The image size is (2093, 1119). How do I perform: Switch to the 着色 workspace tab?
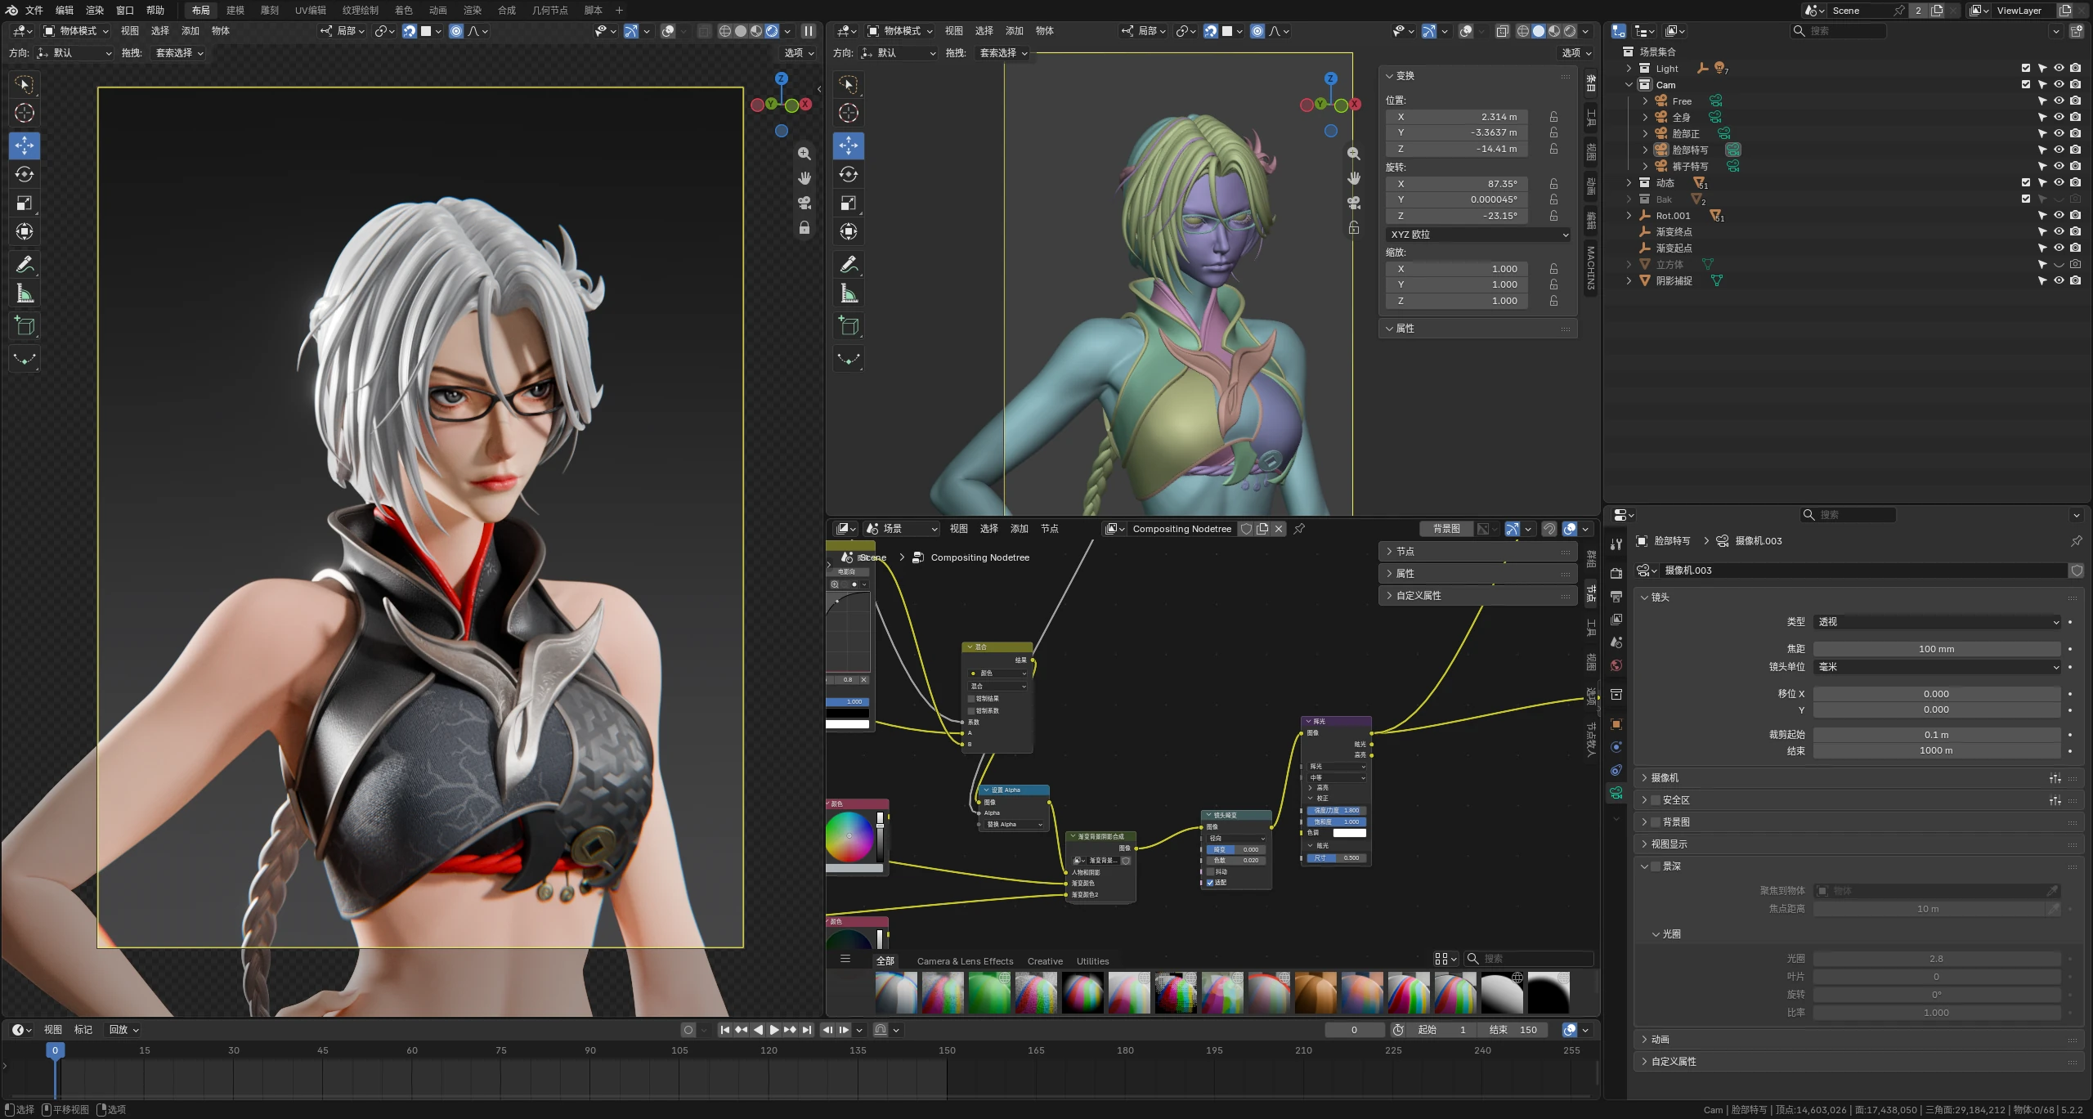point(404,10)
